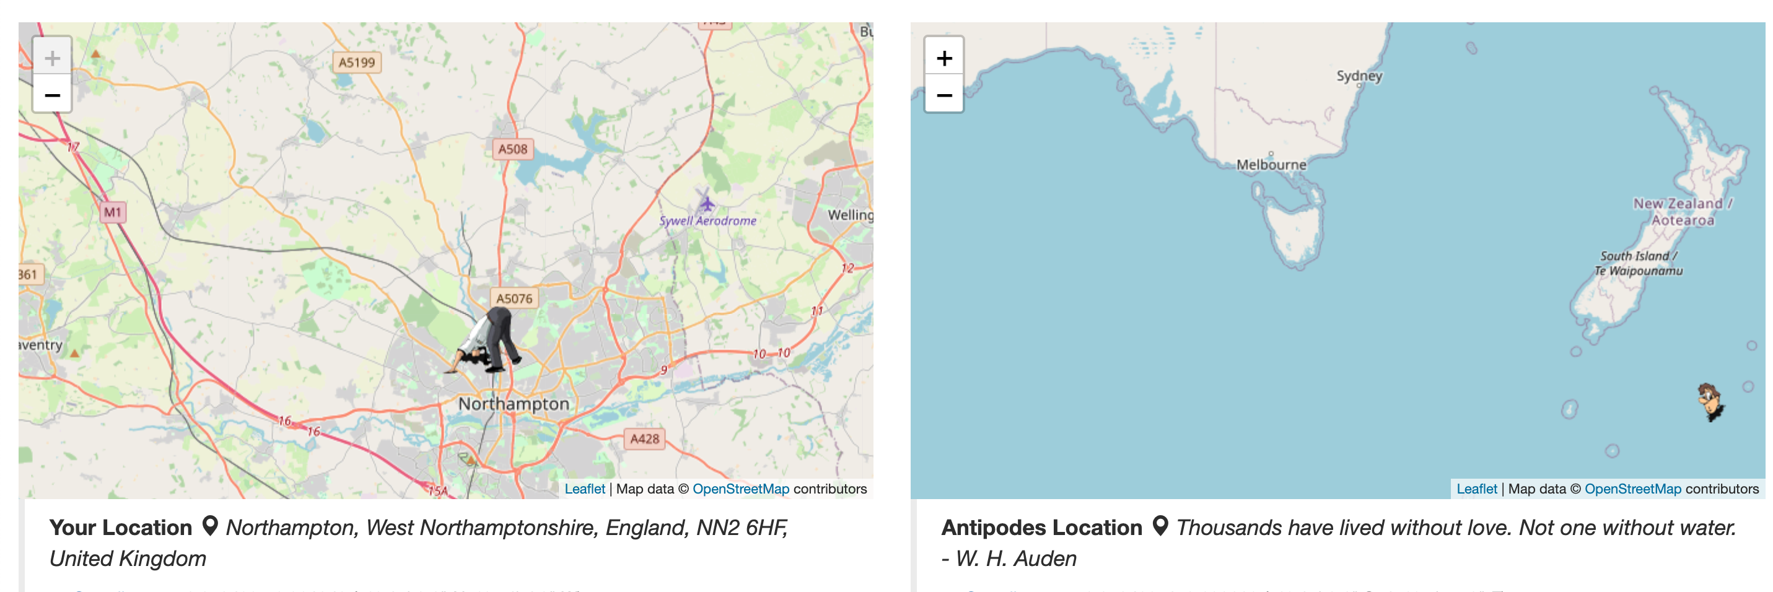The image size is (1773, 592).
Task: Click the A508 road shield
Action: point(513,149)
